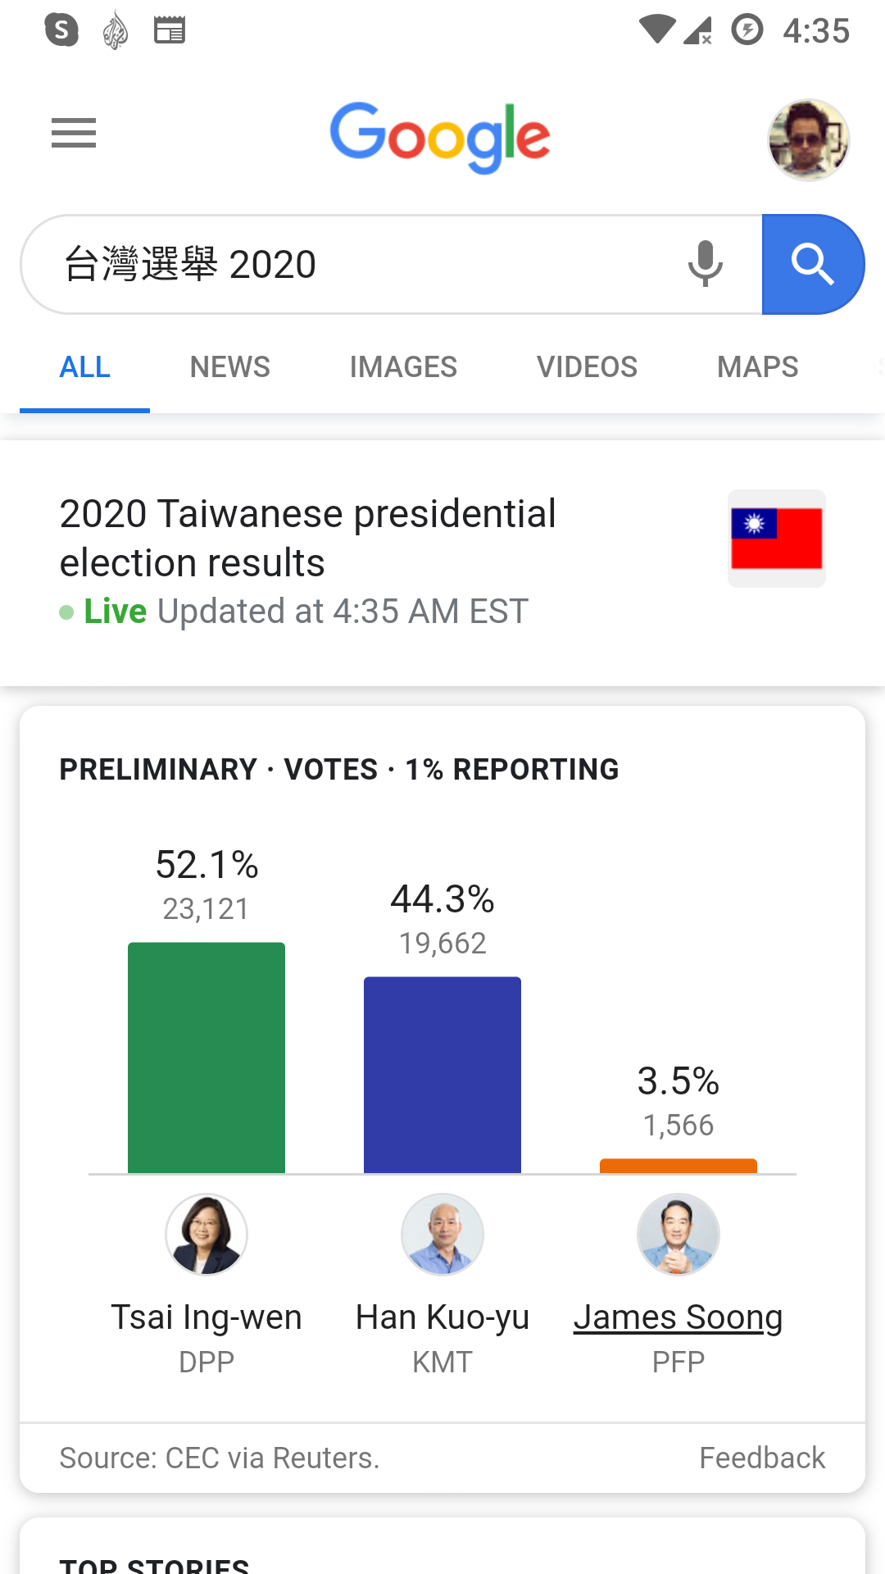885x1574 pixels.
Task: Switch to the News tab
Action: point(229,367)
